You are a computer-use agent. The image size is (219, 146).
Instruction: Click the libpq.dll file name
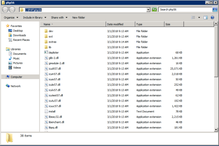53,127
